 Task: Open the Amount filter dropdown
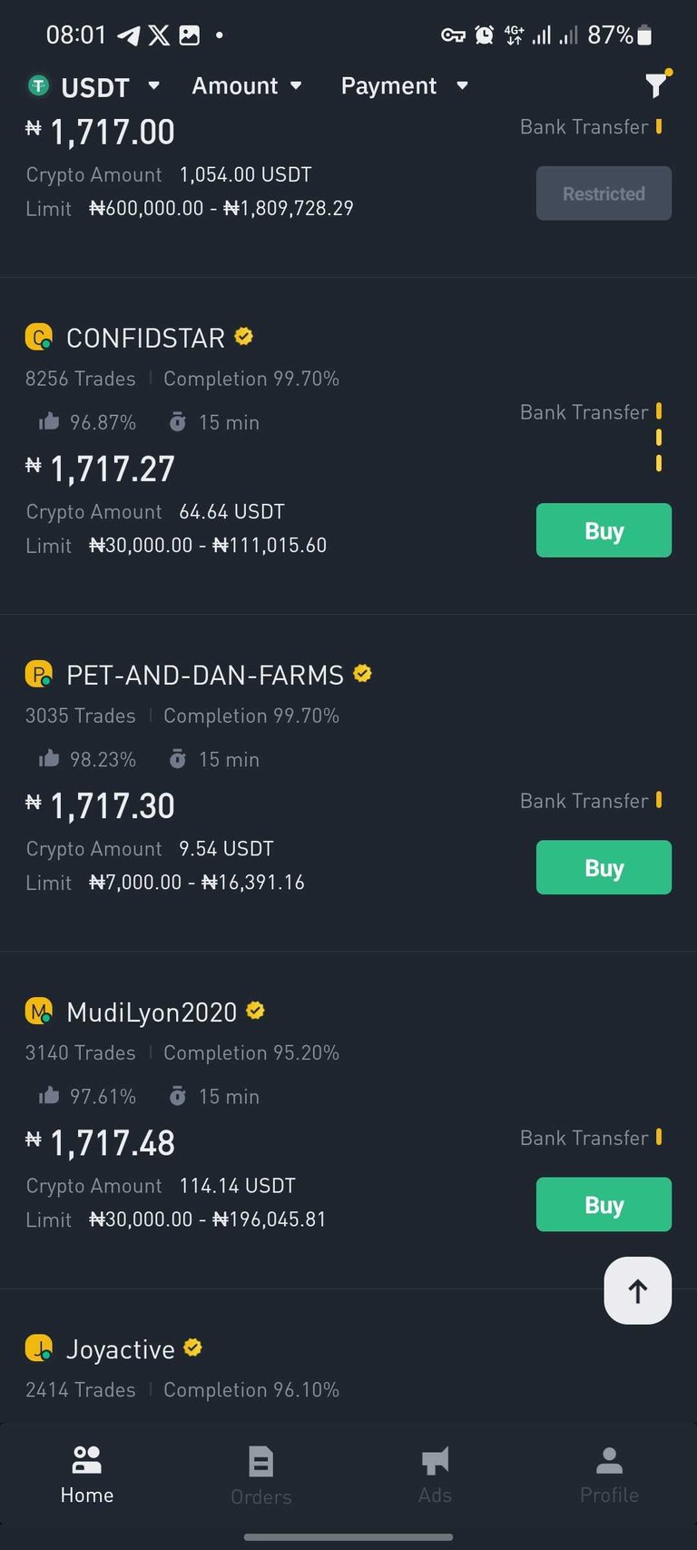[246, 85]
